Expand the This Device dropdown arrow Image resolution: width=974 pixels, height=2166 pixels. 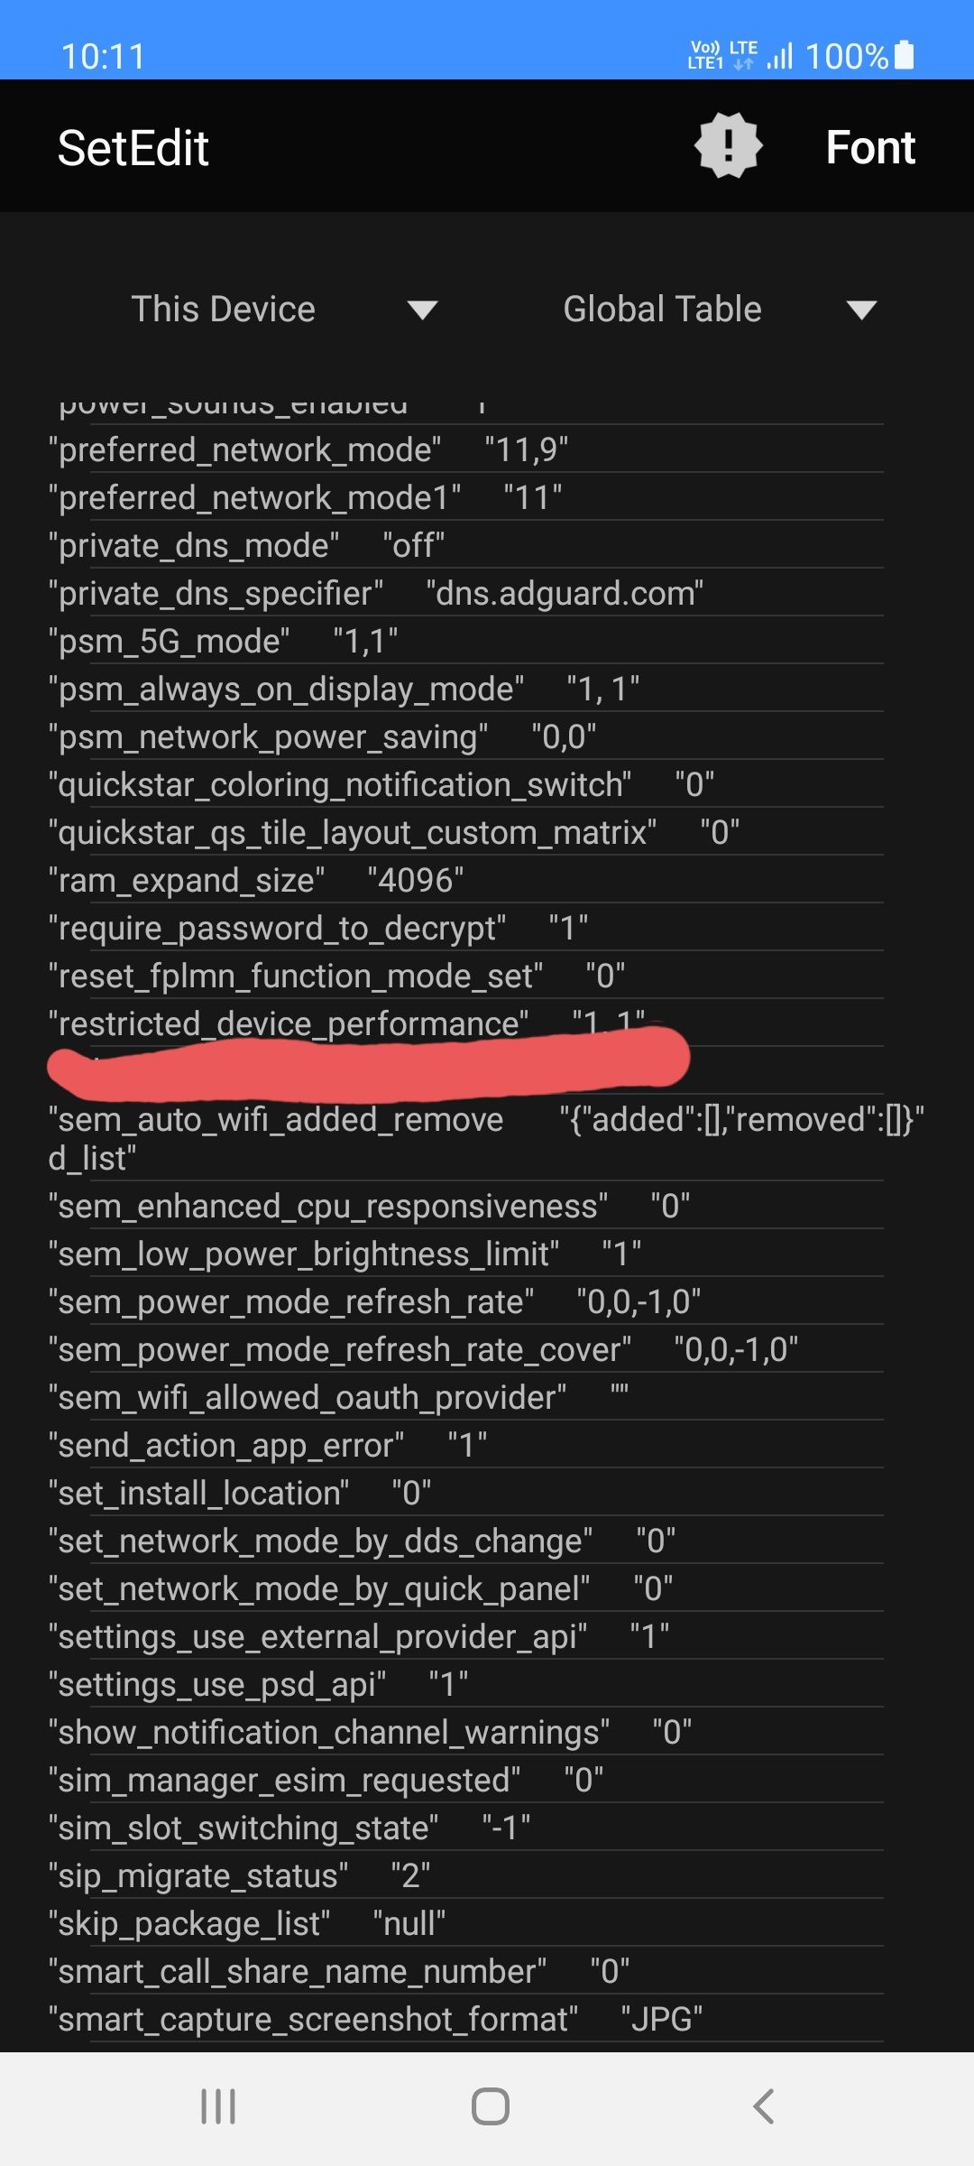click(x=422, y=310)
